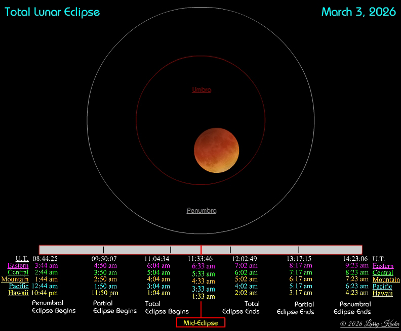
Task: Click the right Hawaii time zone link
Action: [382, 293]
